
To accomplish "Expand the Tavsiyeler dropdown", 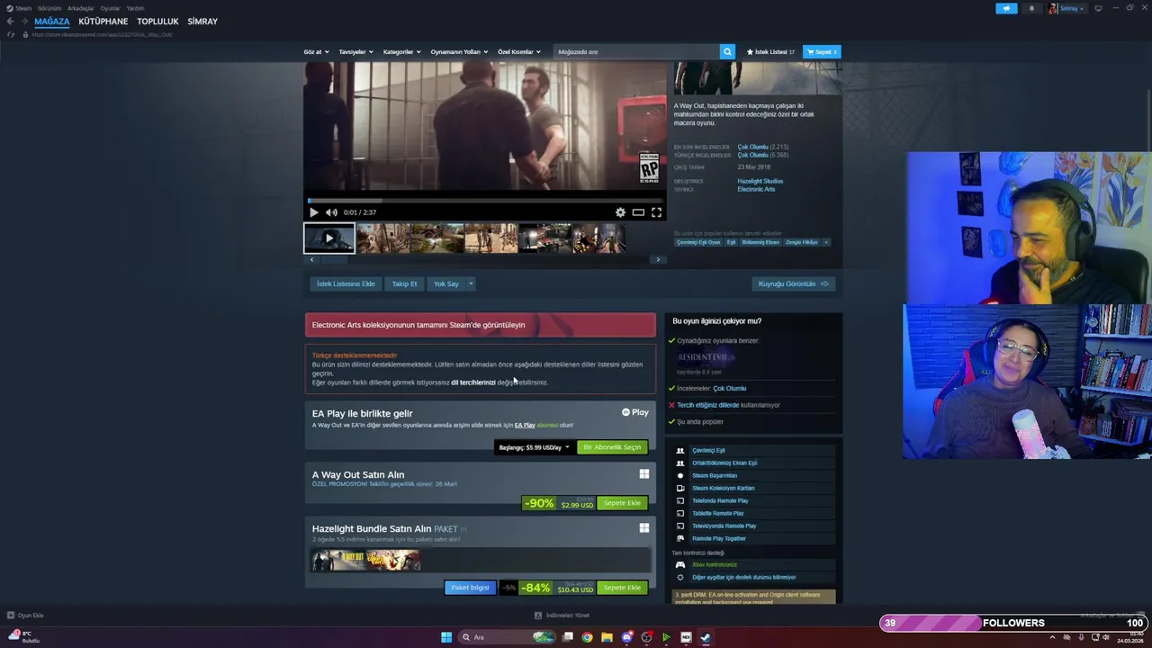I will pos(355,51).
